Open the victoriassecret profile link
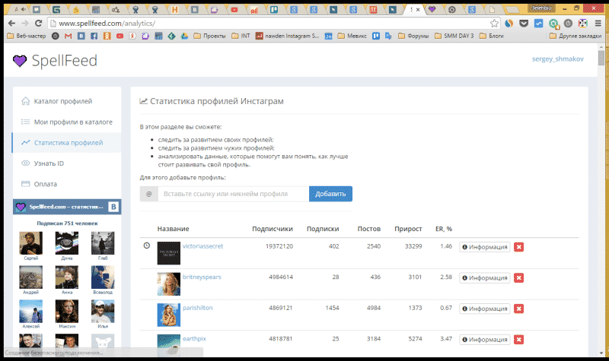 coord(202,245)
